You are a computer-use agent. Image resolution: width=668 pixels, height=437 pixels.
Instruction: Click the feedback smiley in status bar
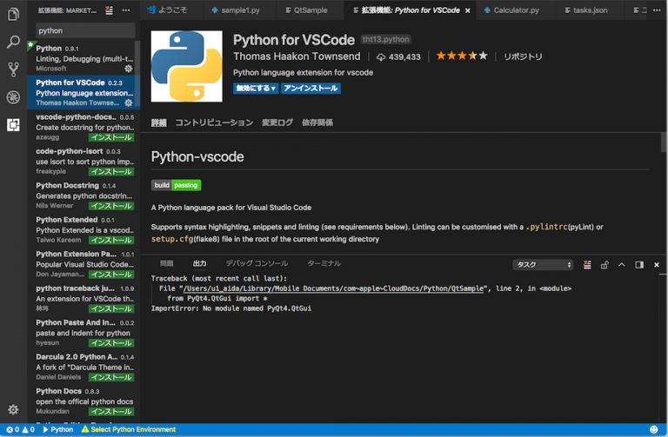click(653, 429)
